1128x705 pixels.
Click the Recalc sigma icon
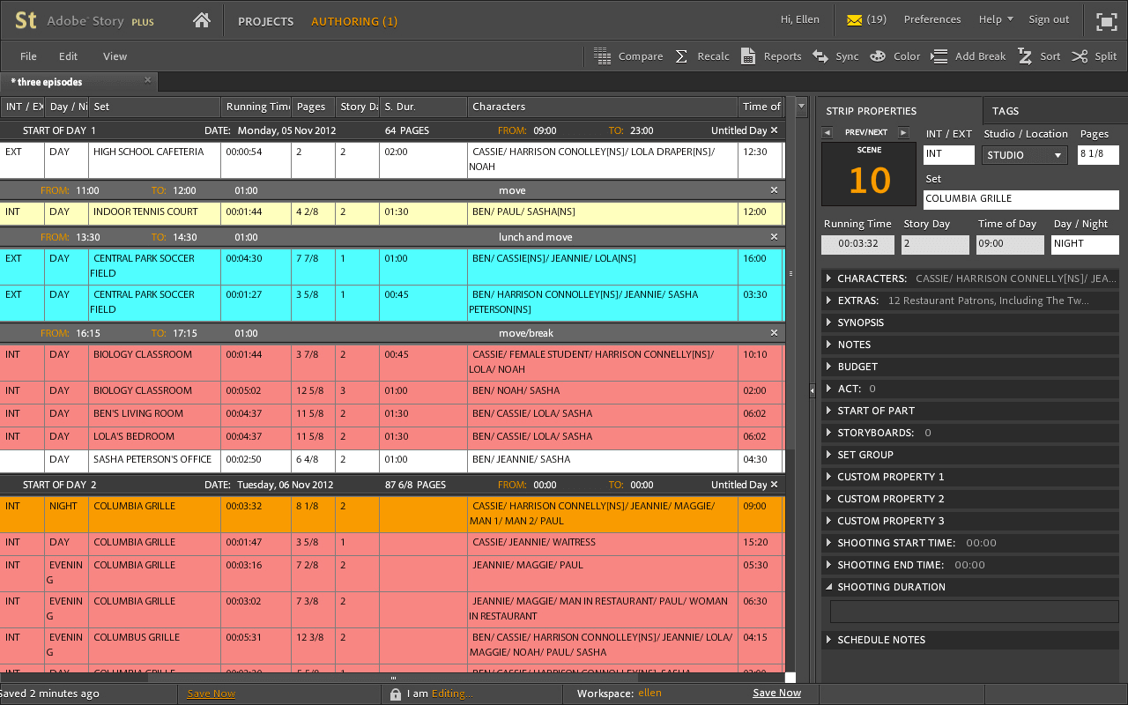click(x=681, y=56)
